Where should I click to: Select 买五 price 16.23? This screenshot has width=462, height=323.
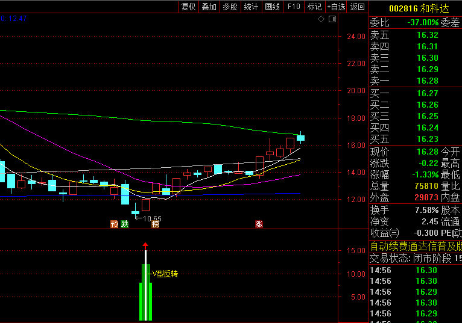click(428, 140)
